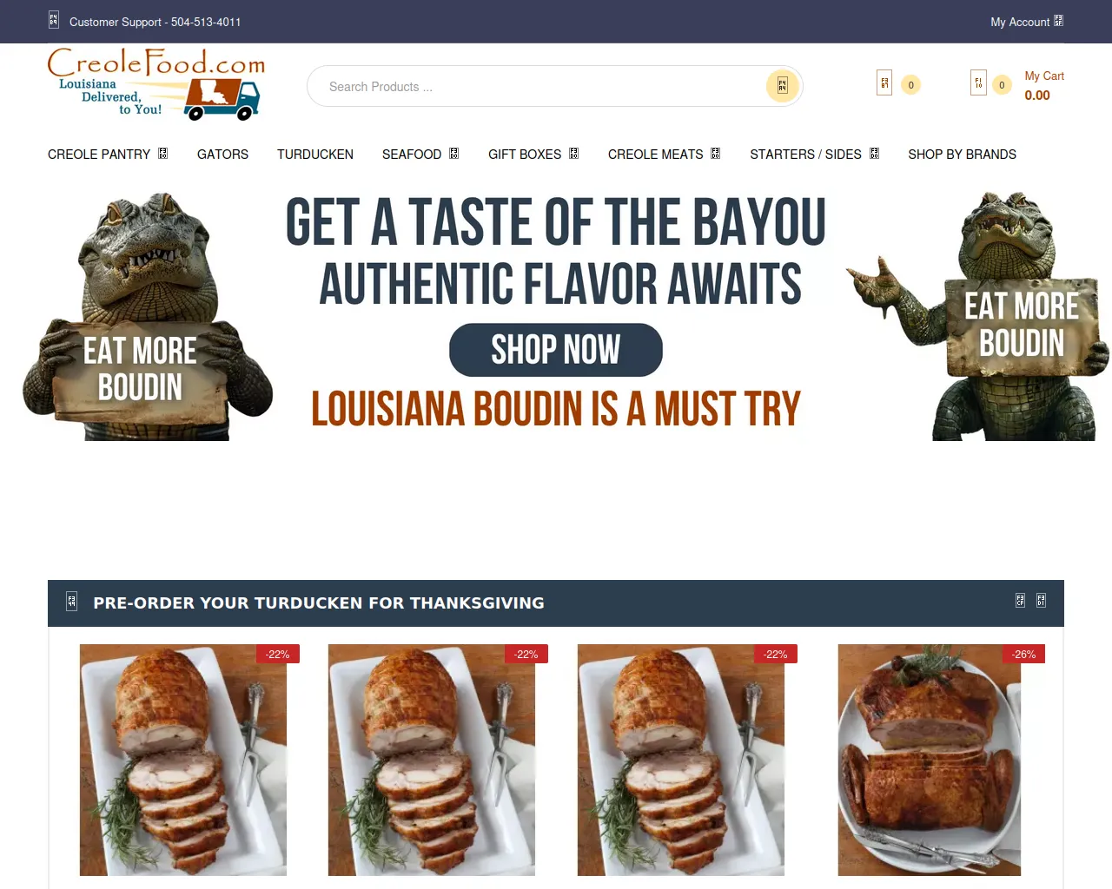1112x889 pixels.
Task: Click the Shop Now banner button
Action: click(x=556, y=350)
